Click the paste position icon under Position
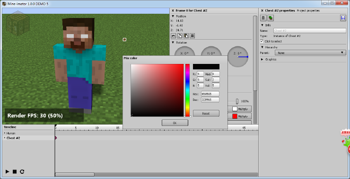The width and height of the screenshot is (350, 179). tap(186, 36)
